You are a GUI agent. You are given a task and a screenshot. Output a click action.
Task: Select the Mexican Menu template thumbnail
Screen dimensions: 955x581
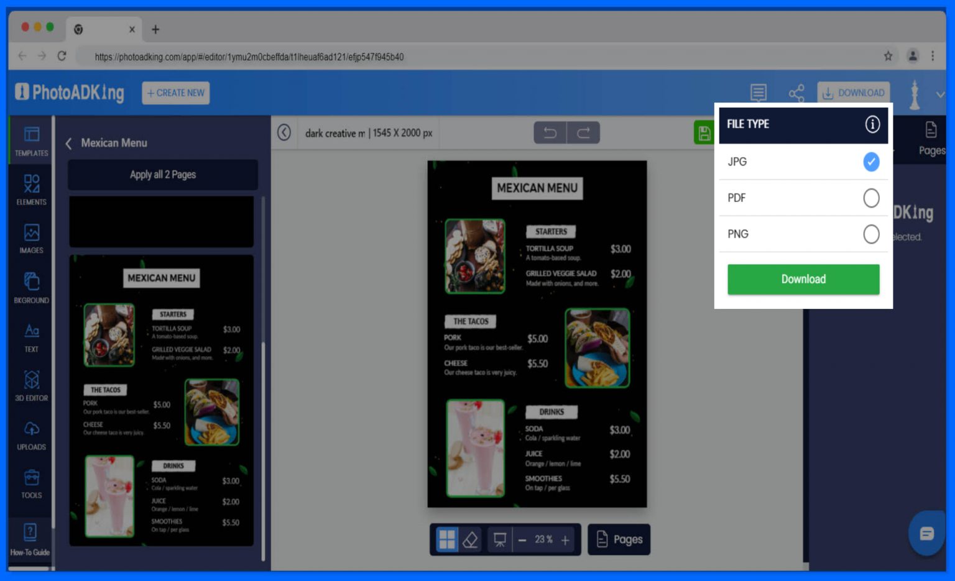(x=162, y=400)
